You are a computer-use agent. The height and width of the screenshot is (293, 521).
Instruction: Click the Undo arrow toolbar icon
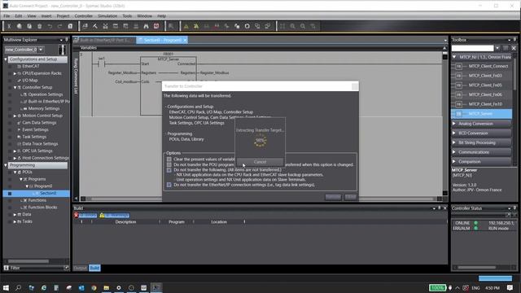[x=50, y=26]
